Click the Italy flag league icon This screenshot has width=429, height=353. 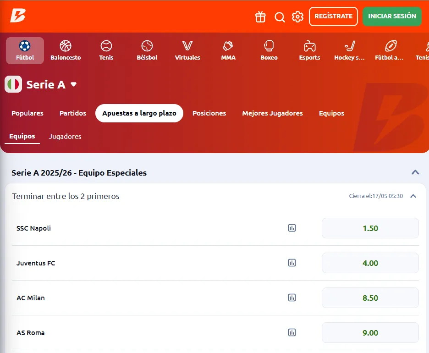point(13,84)
